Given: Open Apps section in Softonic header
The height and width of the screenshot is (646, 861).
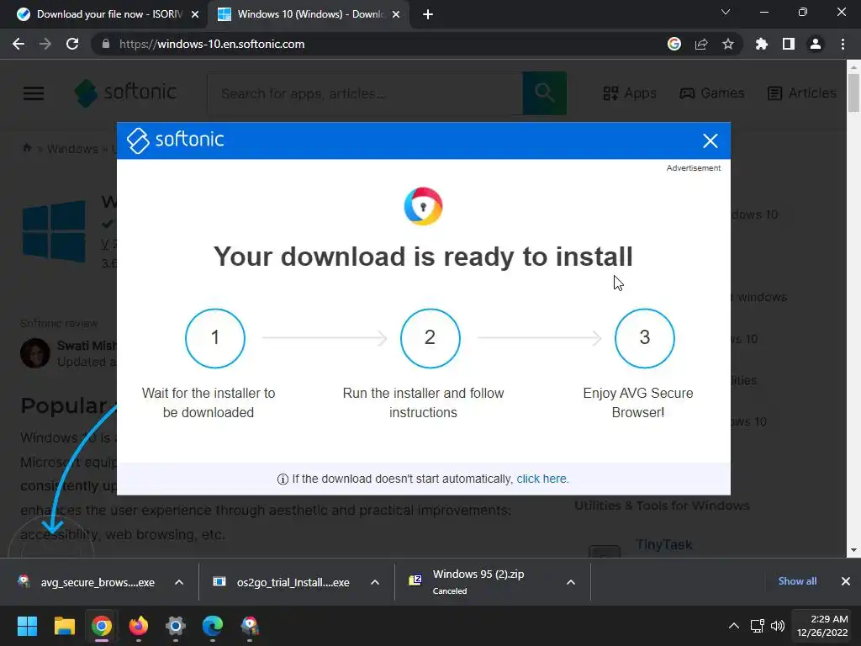Looking at the screenshot, I should point(629,93).
